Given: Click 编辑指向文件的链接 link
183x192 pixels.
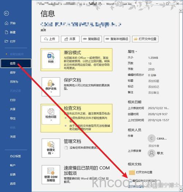Looking at the screenshot, I should [x=144, y=181].
